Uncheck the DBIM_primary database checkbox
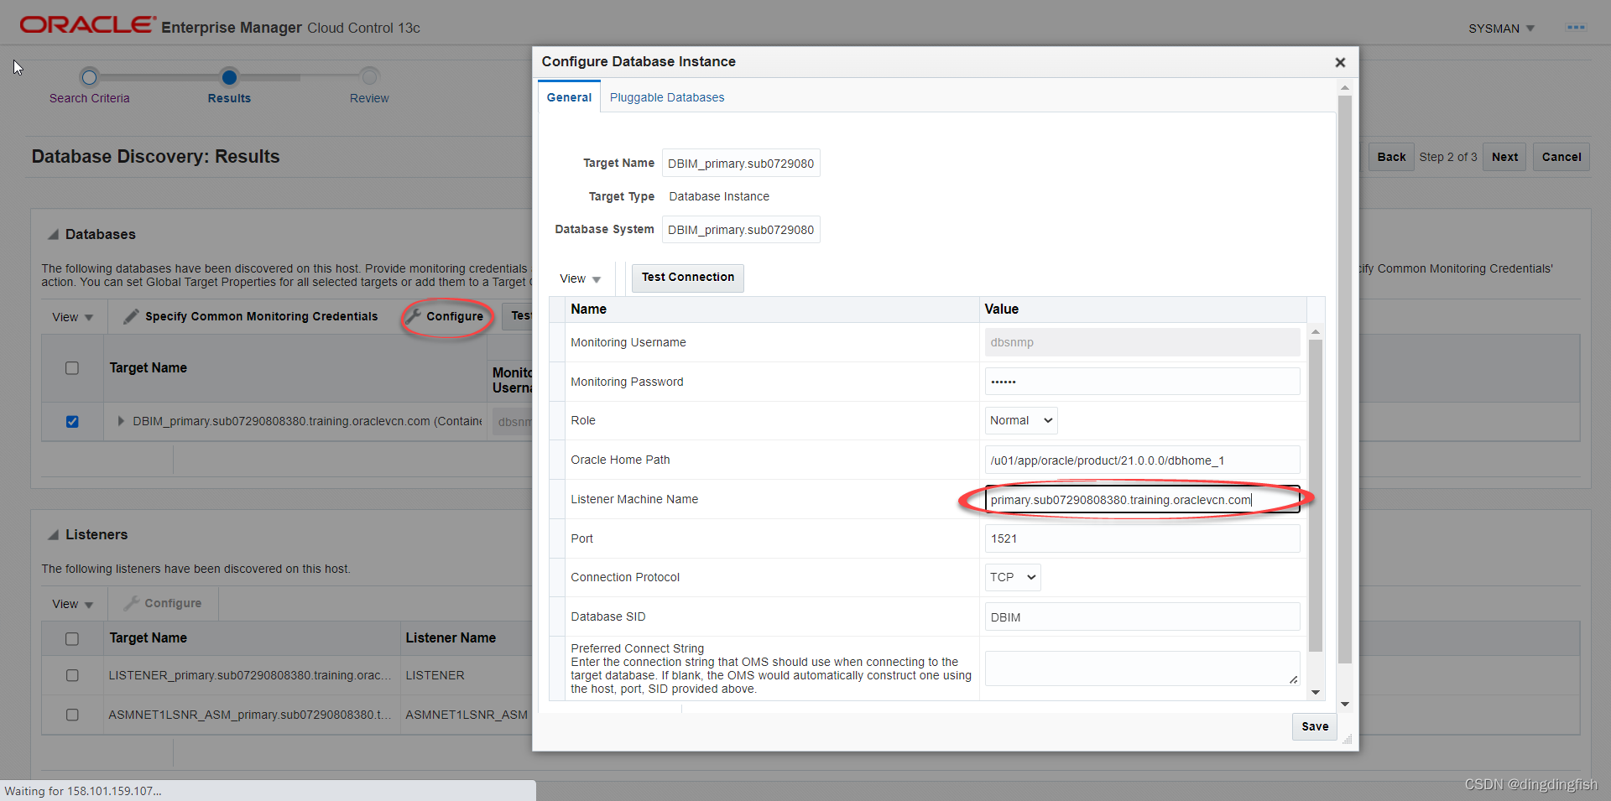 pos(72,421)
